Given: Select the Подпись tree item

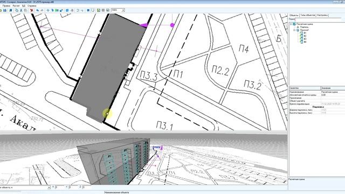Looking at the screenshot, I should click(304, 27).
